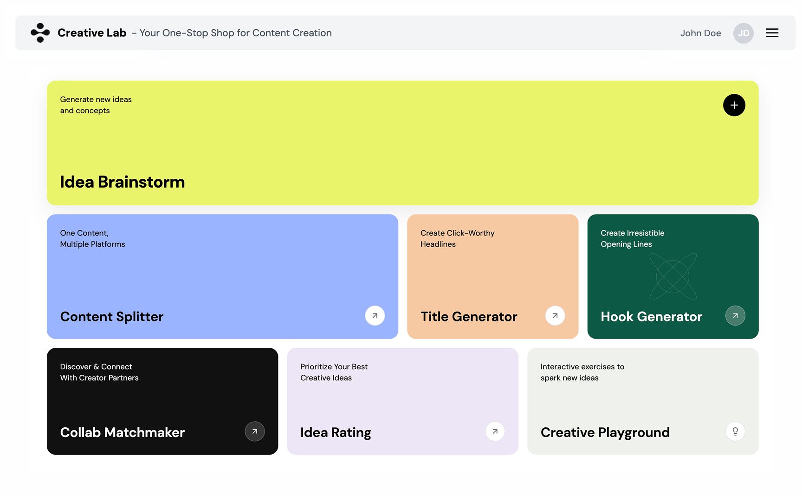This screenshot has width=802, height=496.
Task: Click 'Create Click-Worthy Headlines' text
Action: click(x=458, y=239)
